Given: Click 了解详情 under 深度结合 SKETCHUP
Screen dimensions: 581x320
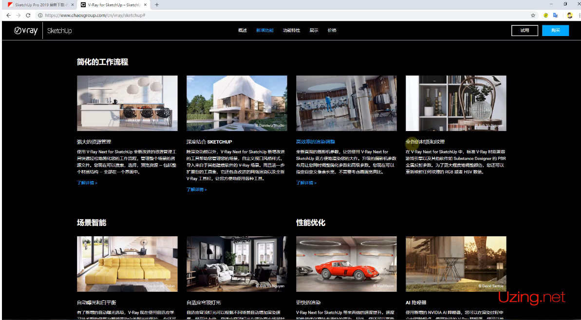Looking at the screenshot, I should [196, 189].
